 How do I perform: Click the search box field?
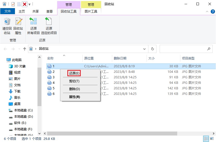(186, 49)
